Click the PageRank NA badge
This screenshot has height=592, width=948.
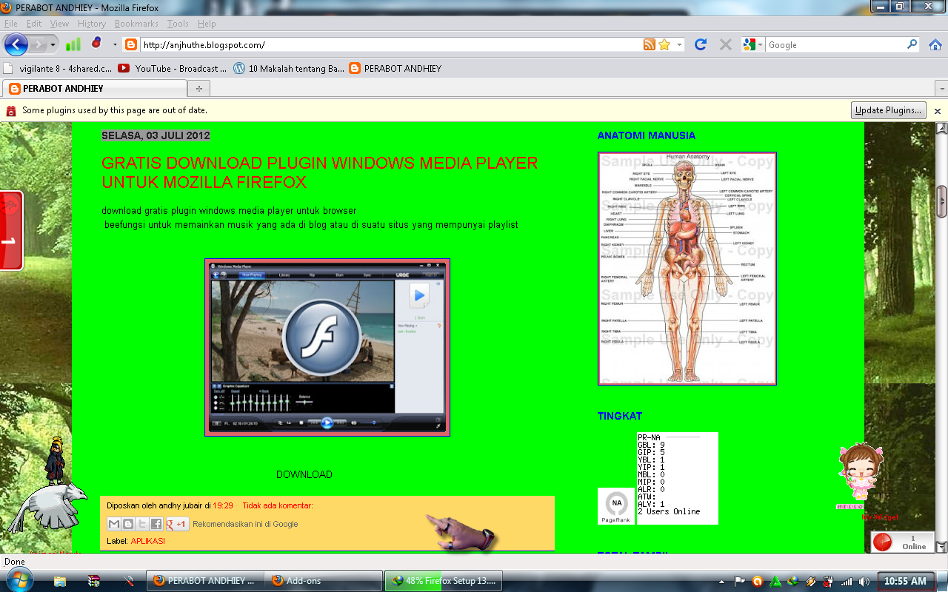click(x=616, y=506)
